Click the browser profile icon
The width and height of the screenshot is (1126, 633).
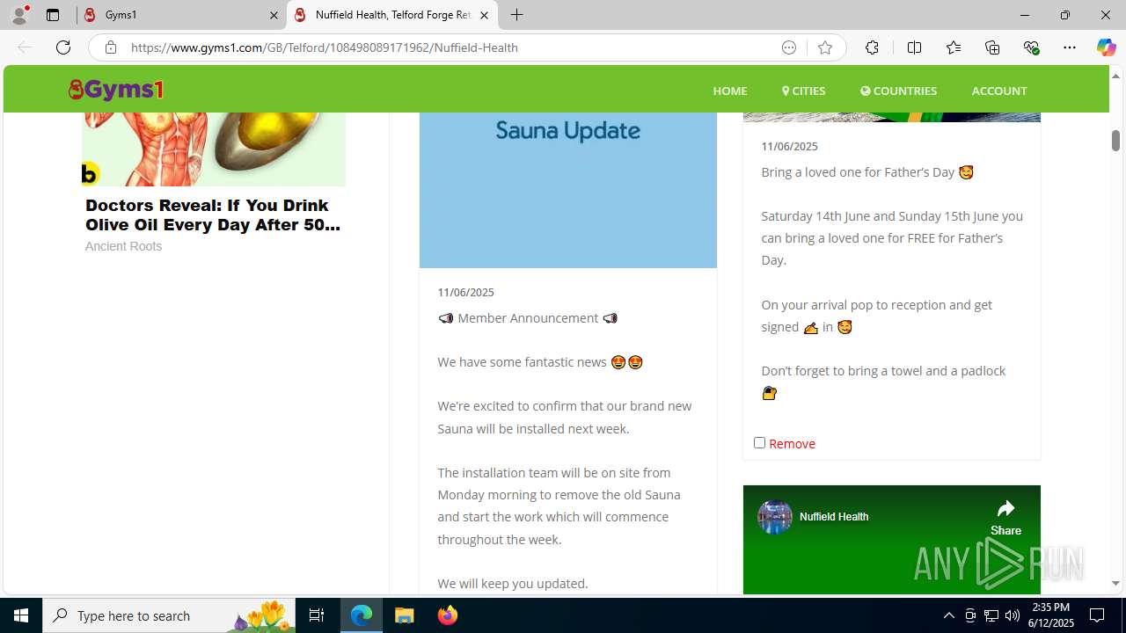pyautogui.click(x=19, y=15)
